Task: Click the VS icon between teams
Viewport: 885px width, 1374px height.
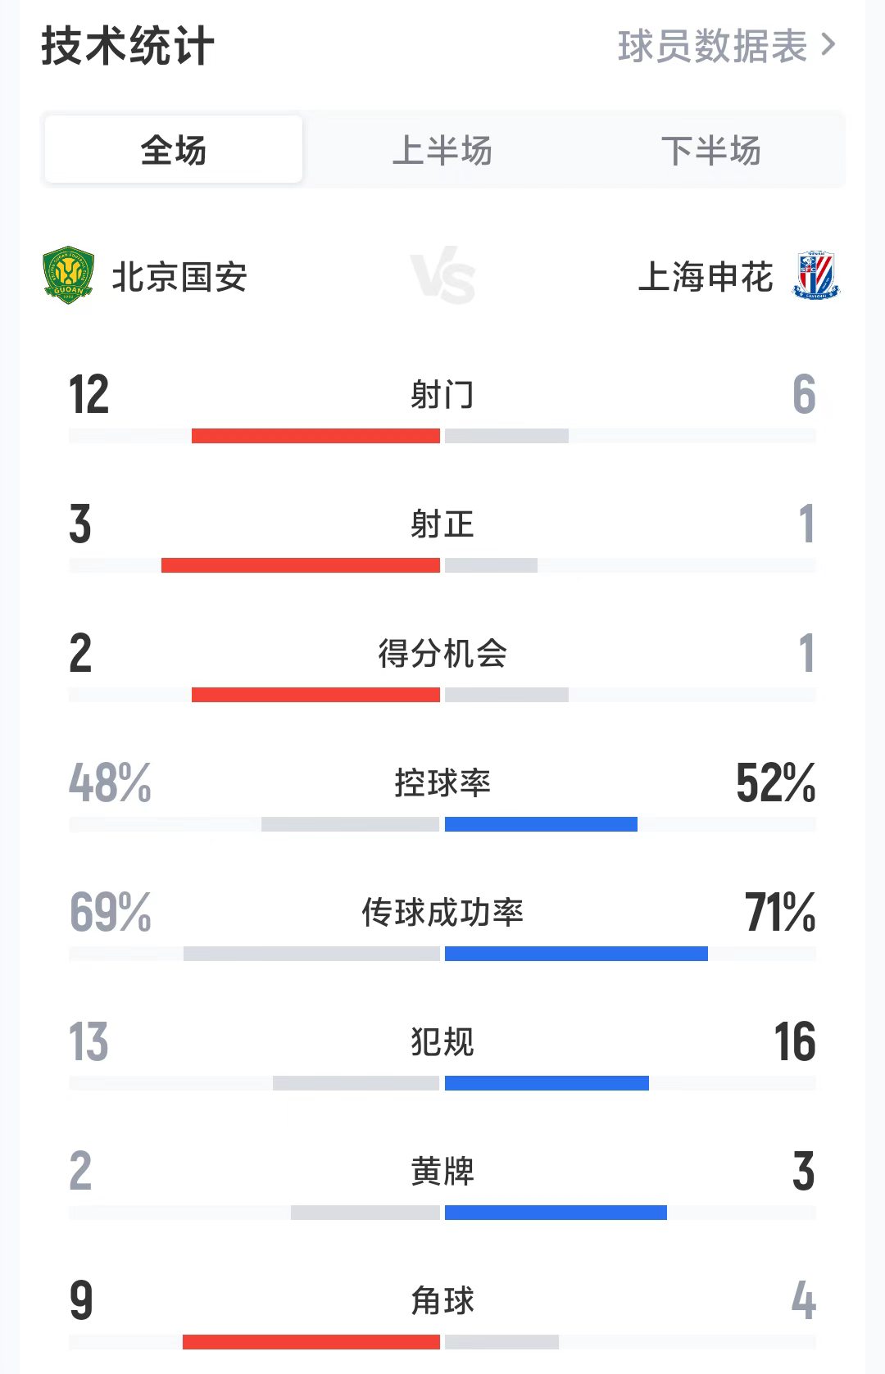Action: click(442, 278)
